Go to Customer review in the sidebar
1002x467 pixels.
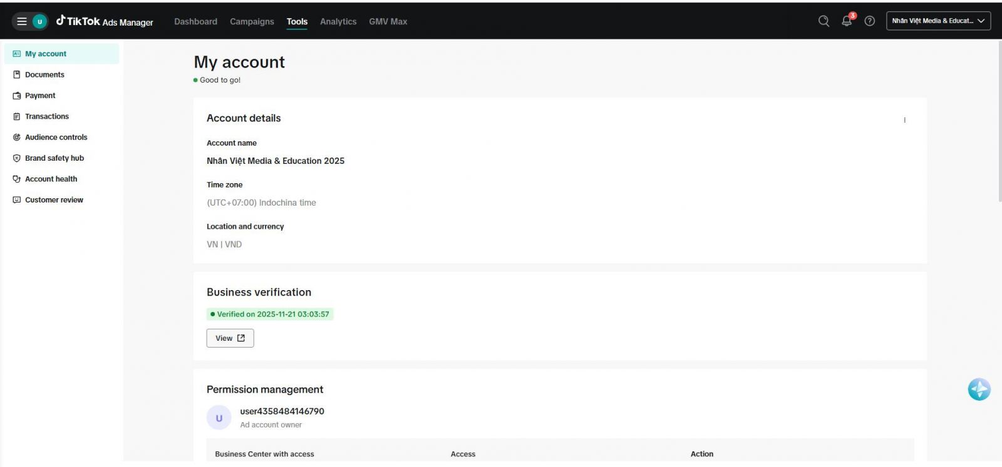tap(61, 200)
